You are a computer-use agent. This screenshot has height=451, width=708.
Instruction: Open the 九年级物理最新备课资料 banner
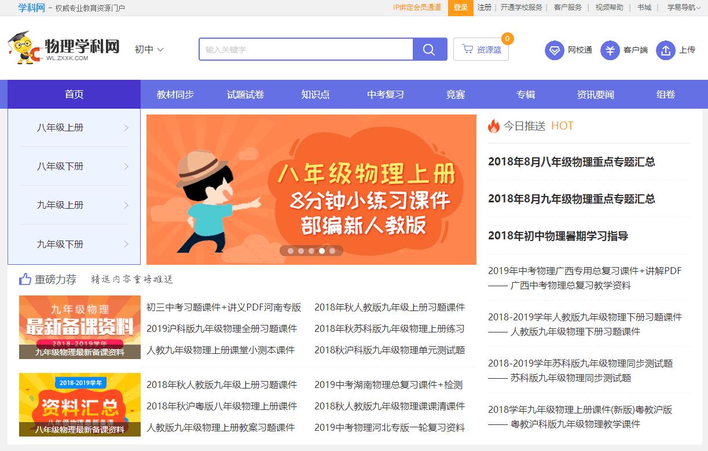(79, 327)
